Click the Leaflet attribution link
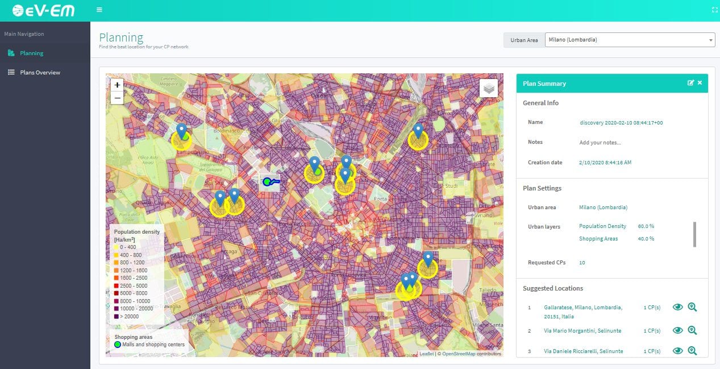This screenshot has height=369, width=720. pyautogui.click(x=426, y=354)
